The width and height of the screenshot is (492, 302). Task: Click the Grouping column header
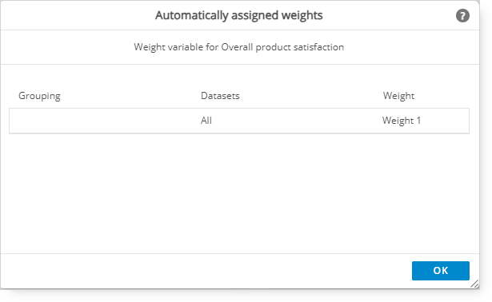tap(39, 96)
